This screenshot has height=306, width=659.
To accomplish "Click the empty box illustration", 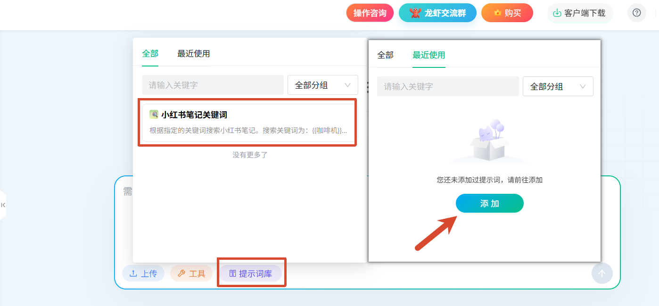I will pyautogui.click(x=489, y=141).
